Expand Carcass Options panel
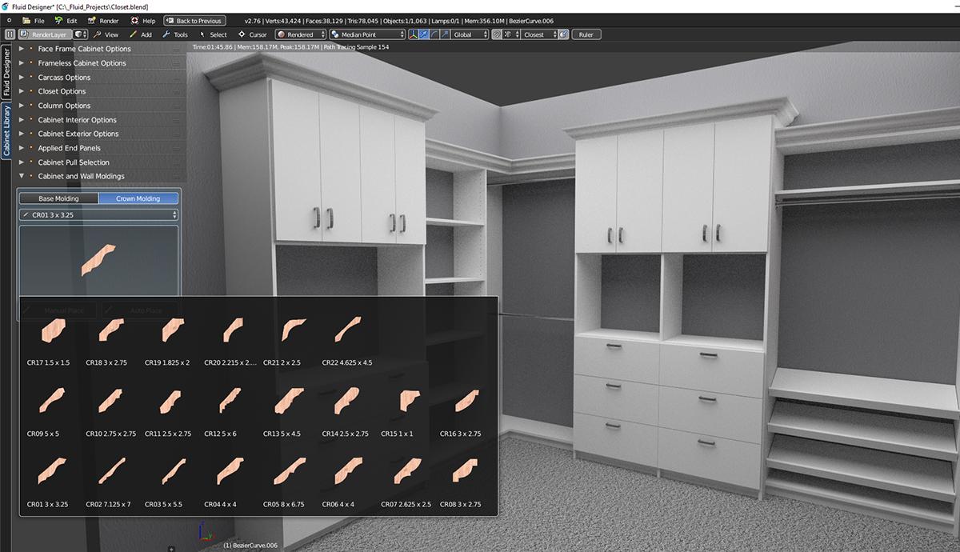This screenshot has width=960, height=552. coord(100,78)
